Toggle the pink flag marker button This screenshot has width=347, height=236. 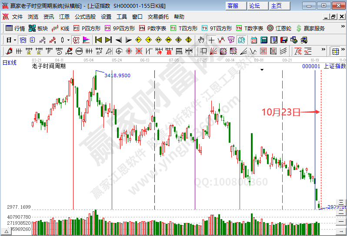(x=86, y=40)
